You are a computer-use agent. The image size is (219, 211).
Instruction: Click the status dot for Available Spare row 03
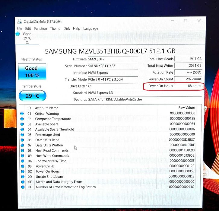pyautogui.click(x=22, y=124)
